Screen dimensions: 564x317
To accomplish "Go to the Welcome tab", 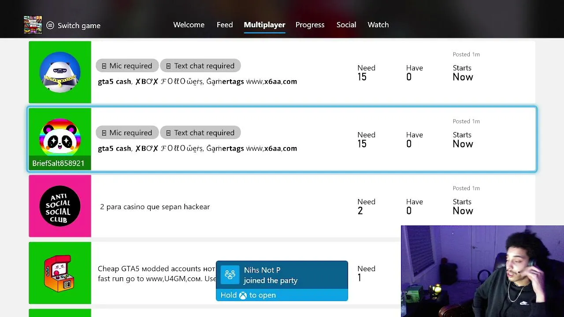I will (189, 25).
